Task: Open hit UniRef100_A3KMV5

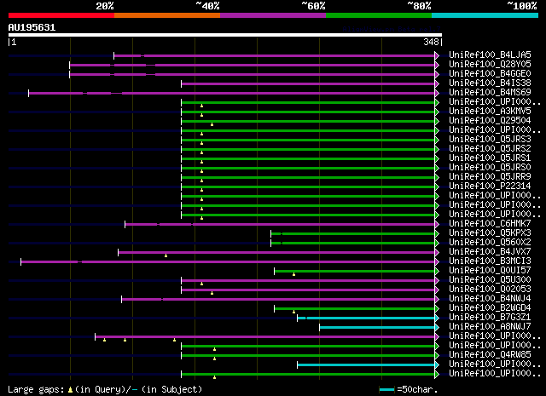Action: coord(490,112)
